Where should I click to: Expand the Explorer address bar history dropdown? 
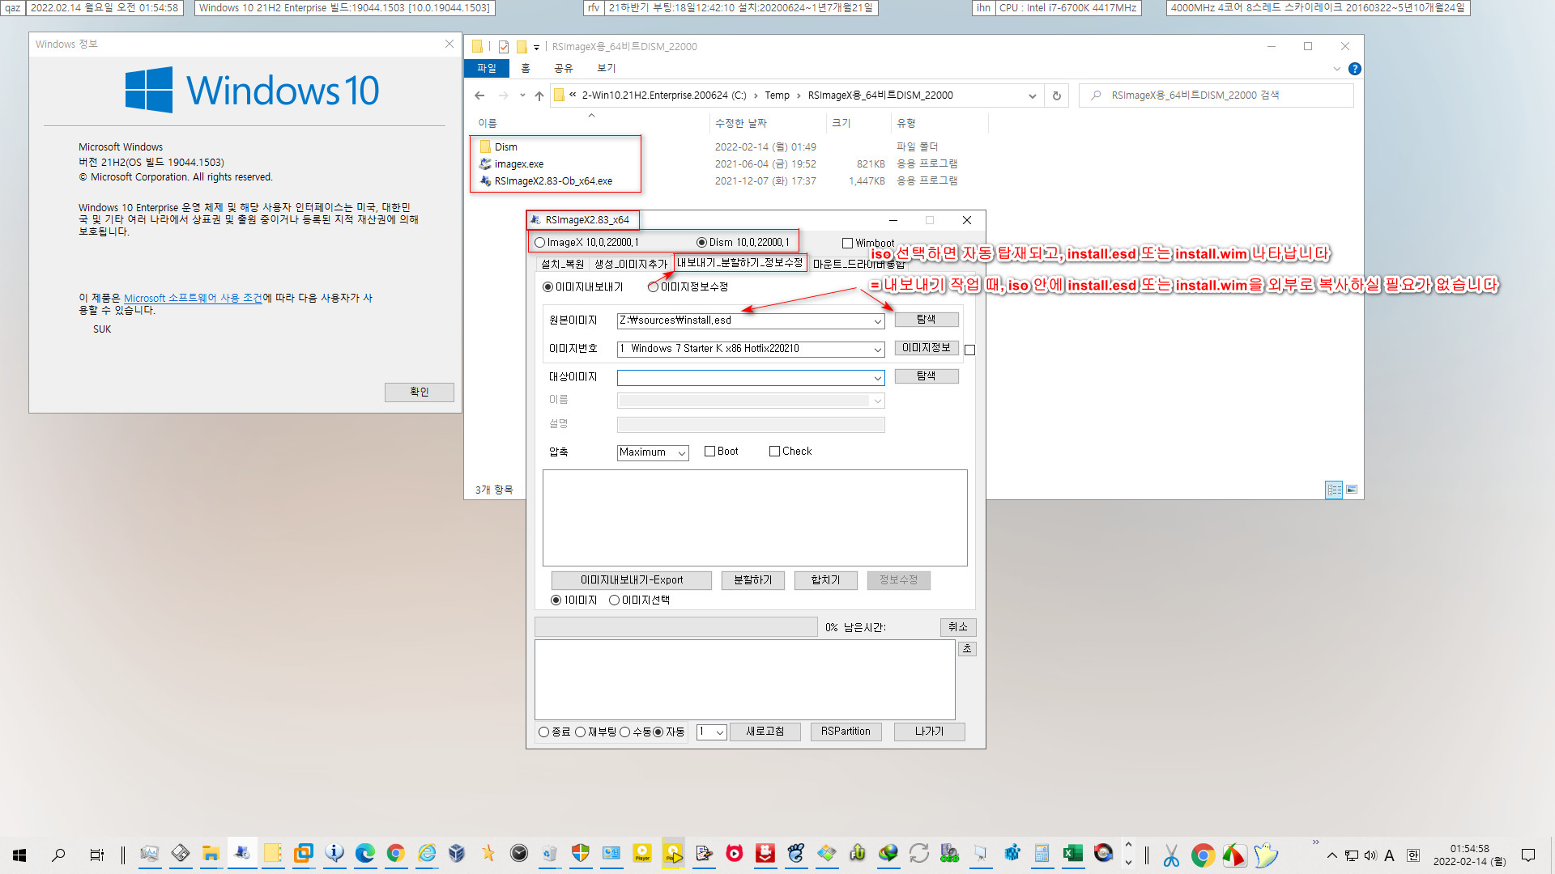coord(1032,95)
